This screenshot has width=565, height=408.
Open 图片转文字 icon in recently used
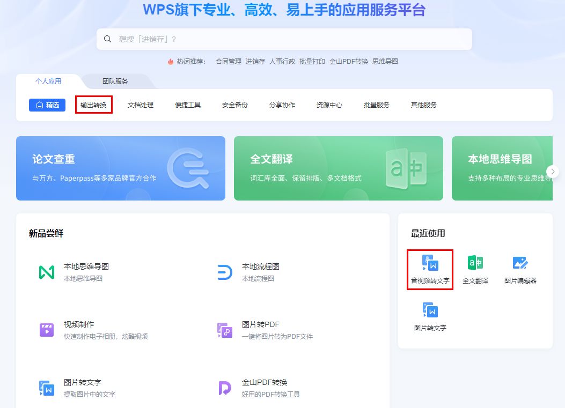point(430,310)
